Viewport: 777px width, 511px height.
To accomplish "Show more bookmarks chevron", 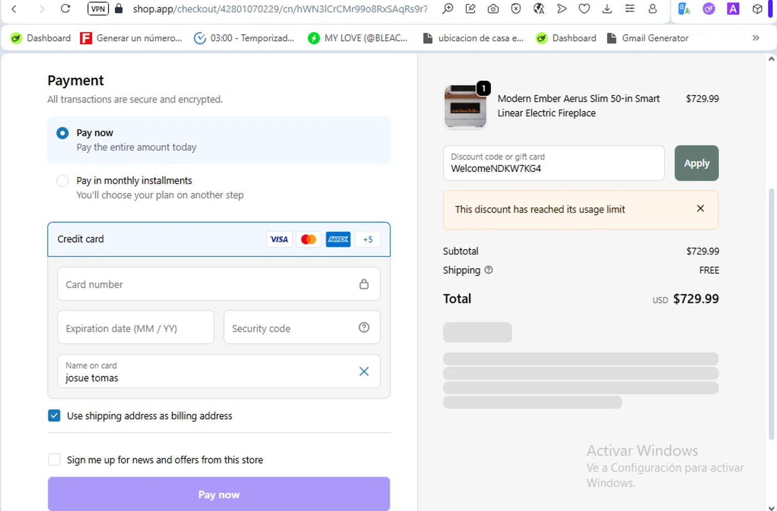I will coord(756,38).
